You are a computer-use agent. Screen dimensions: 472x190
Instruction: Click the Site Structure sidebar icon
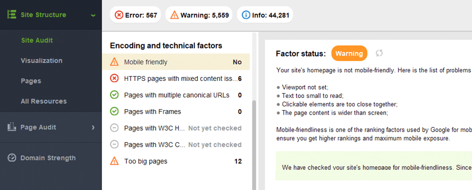point(11,15)
